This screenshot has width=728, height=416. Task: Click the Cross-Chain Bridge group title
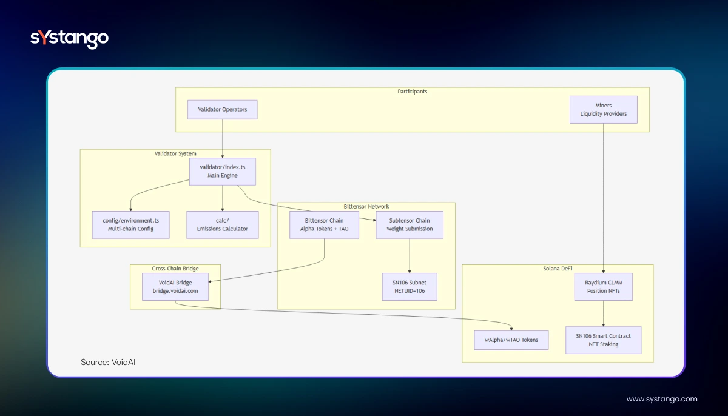175,269
